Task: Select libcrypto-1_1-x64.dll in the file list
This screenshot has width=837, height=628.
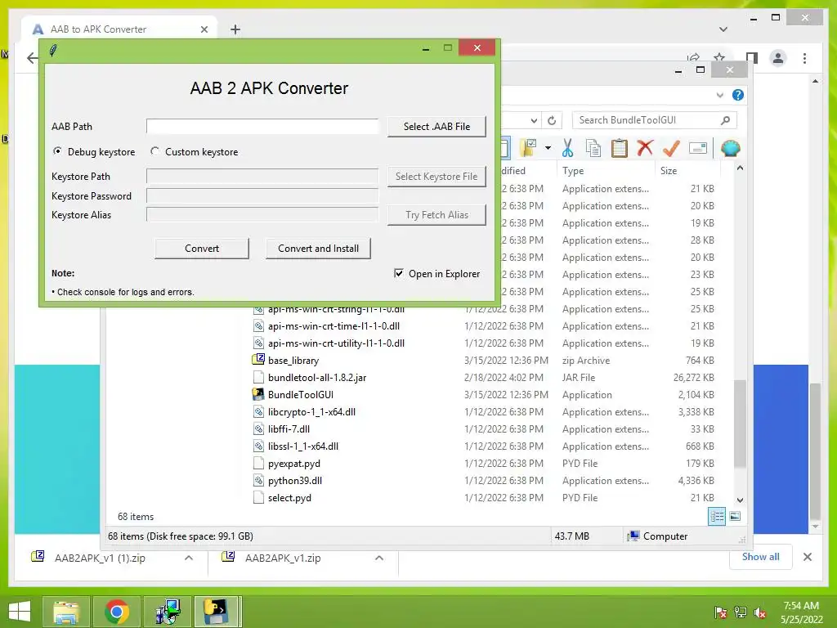Action: 311,412
